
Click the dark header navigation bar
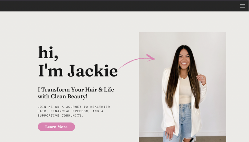(124, 6)
